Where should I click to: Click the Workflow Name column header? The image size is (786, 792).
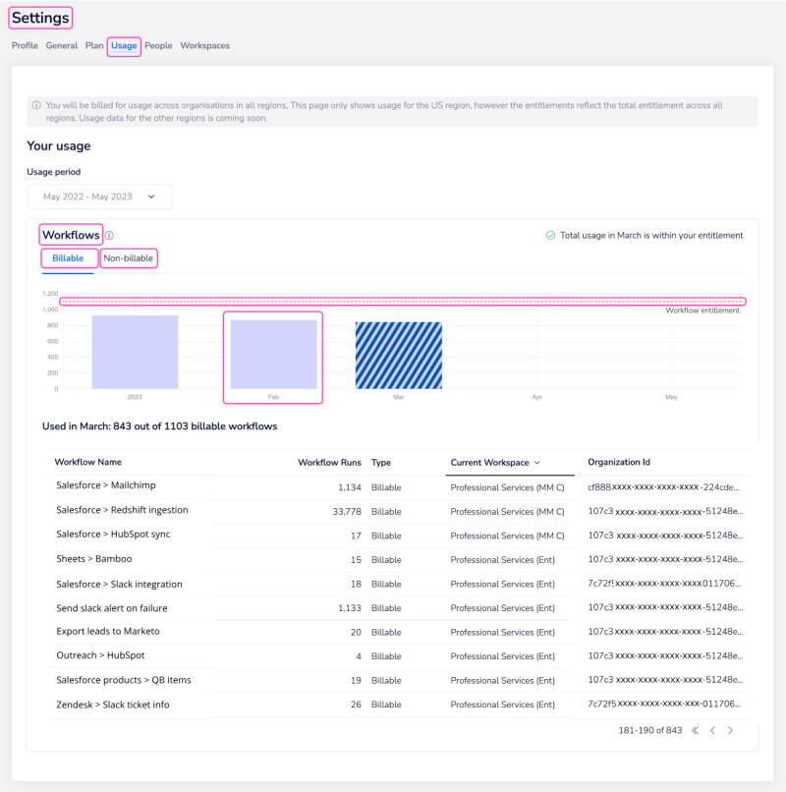(88, 463)
